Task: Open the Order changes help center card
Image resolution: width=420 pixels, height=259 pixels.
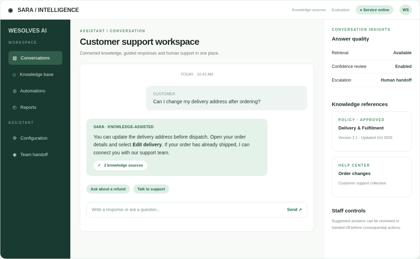Action: point(372,177)
